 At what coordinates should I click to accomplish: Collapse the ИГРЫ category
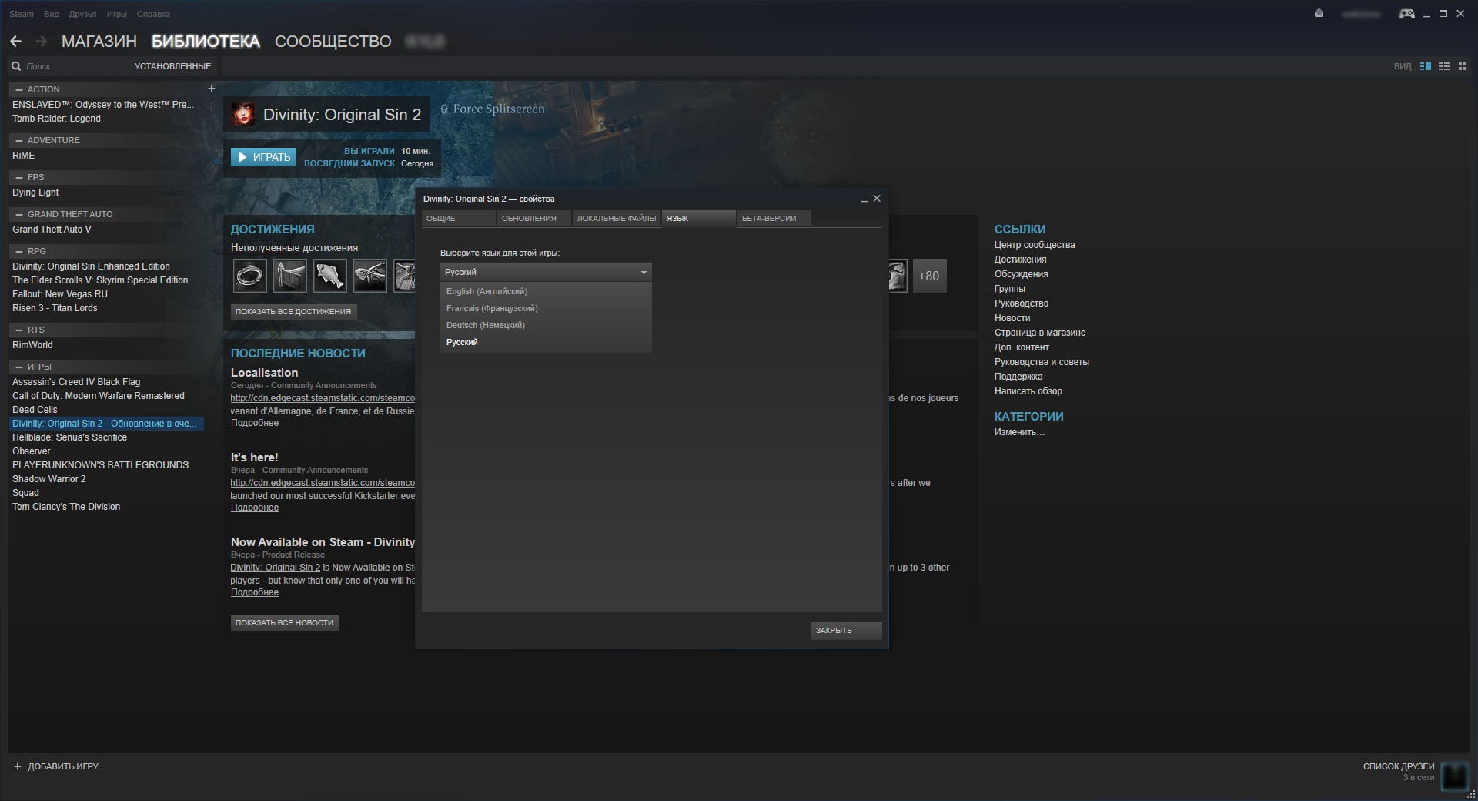click(x=18, y=367)
